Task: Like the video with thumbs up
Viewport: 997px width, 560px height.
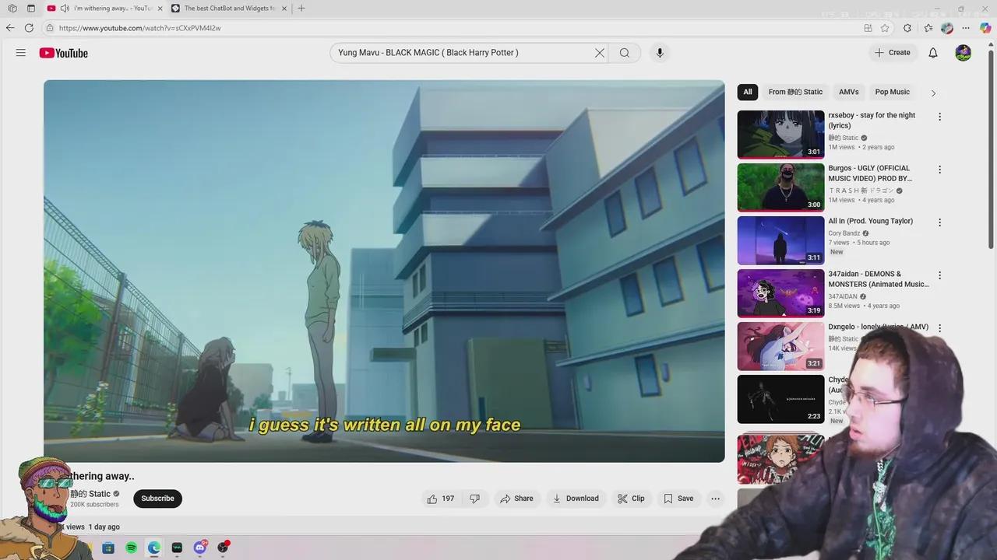Action: [x=441, y=499]
